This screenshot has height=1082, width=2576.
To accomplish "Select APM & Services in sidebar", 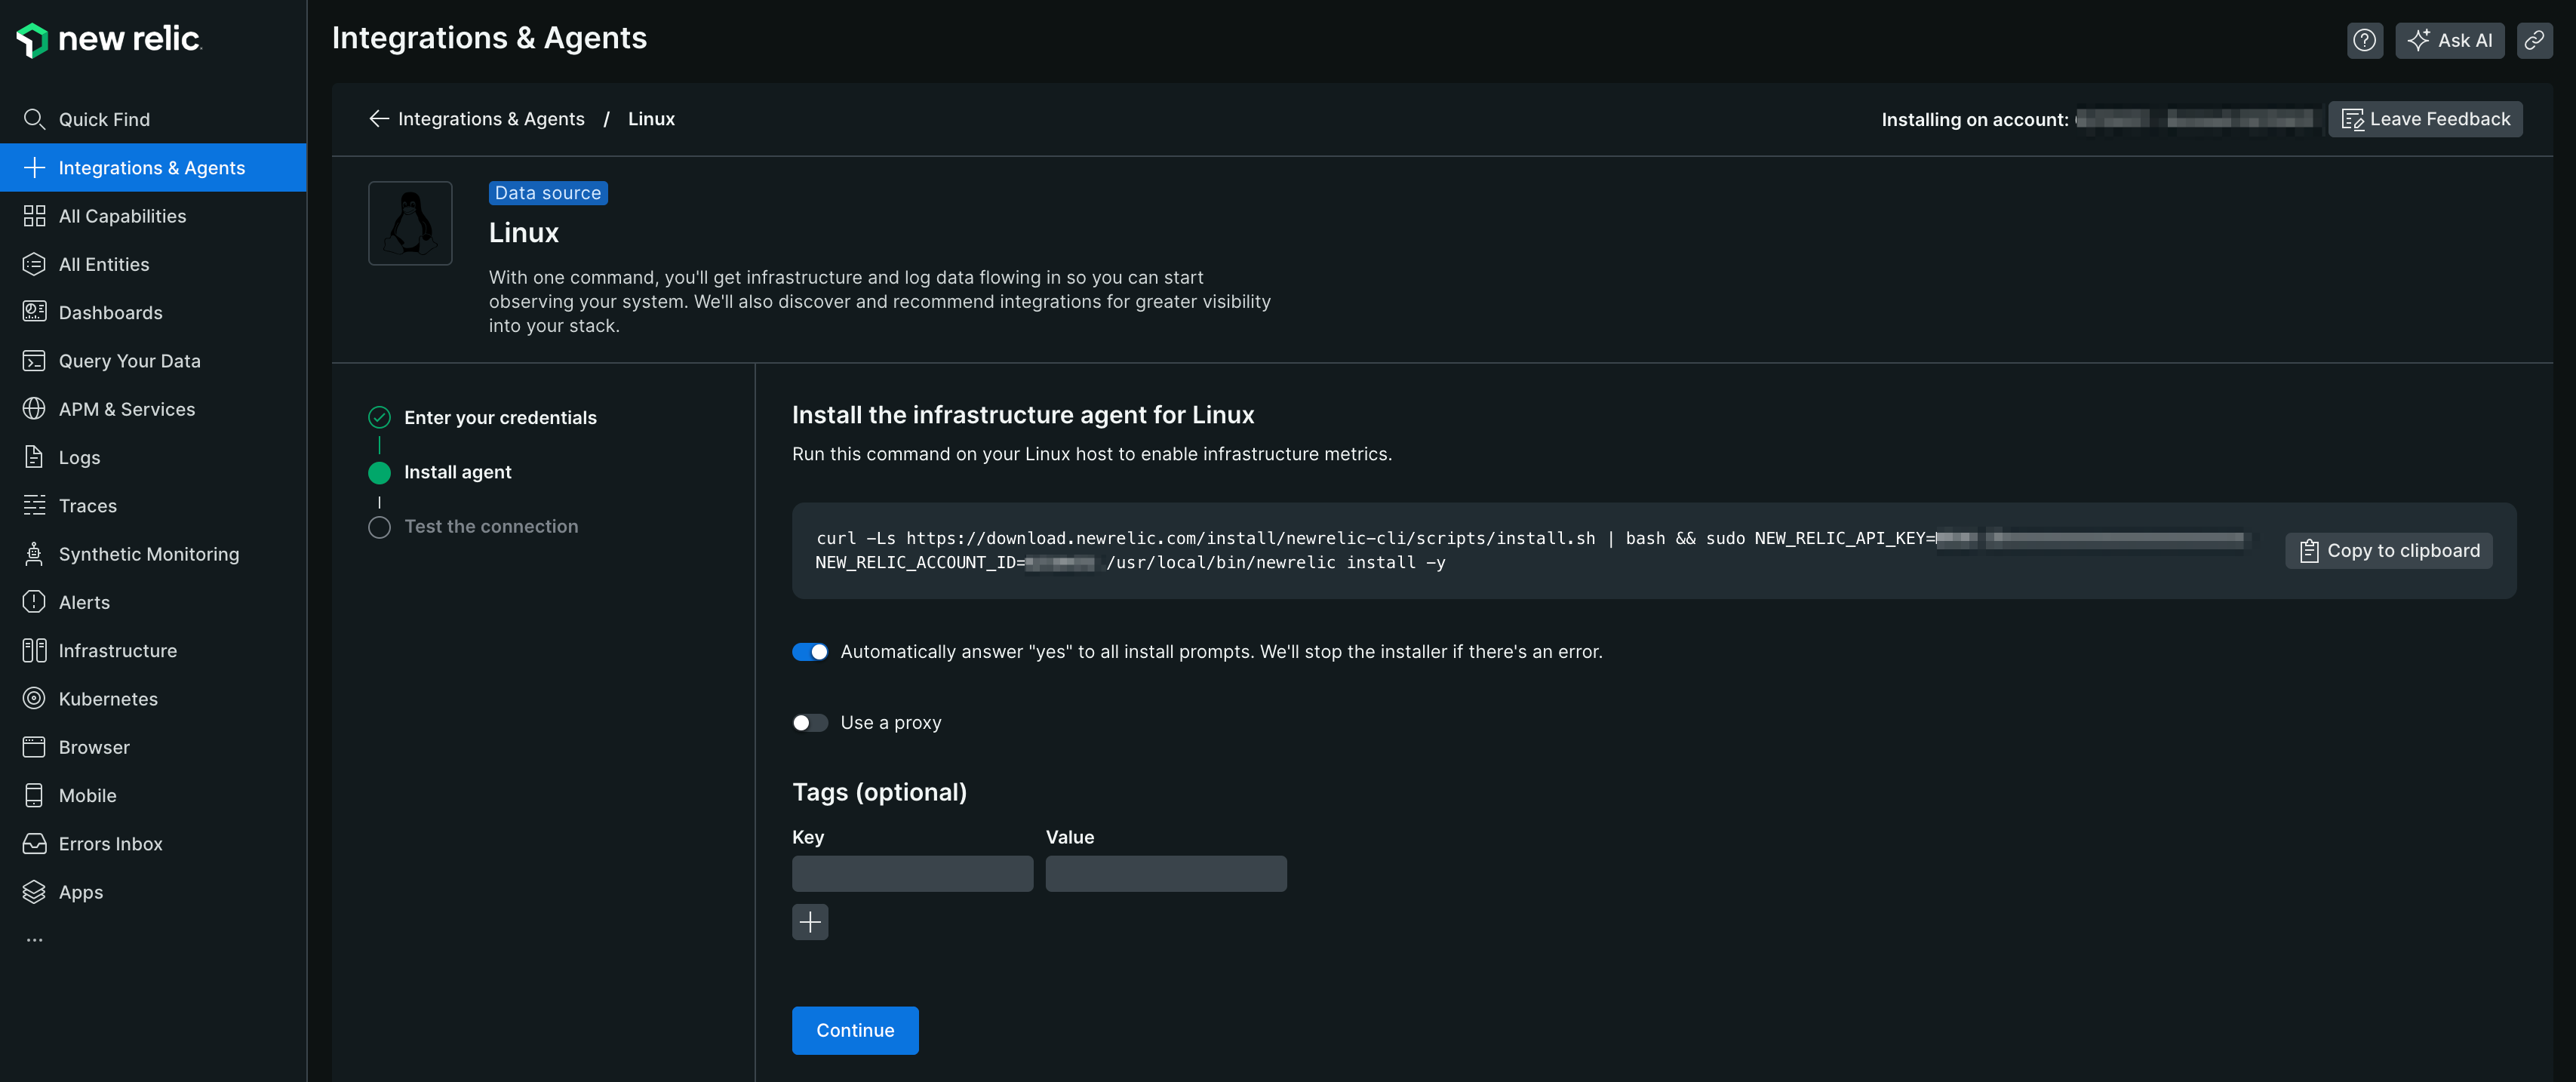I will [126, 409].
